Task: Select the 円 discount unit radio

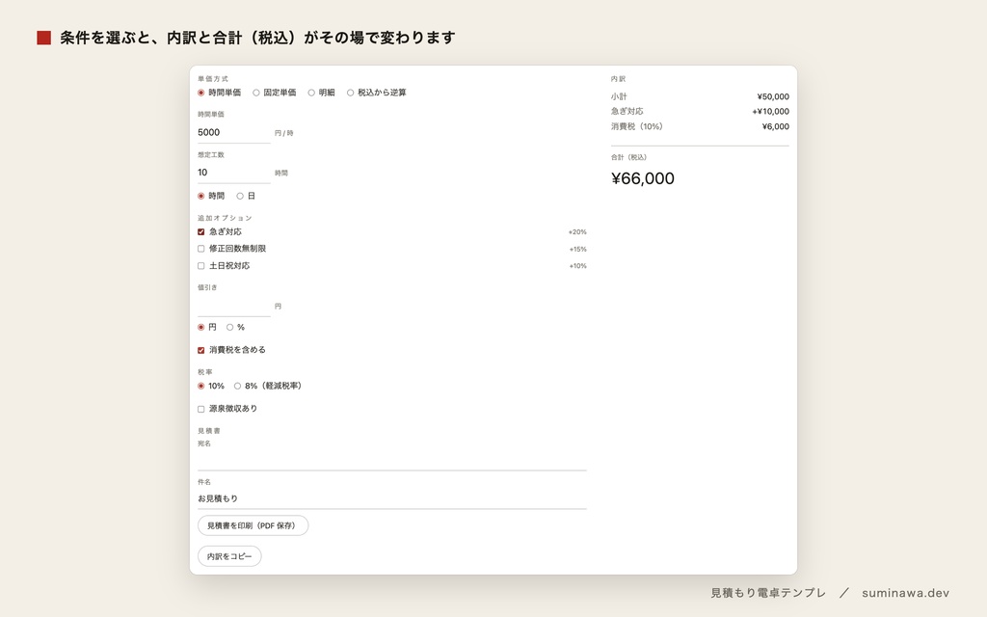Action: [x=200, y=328]
